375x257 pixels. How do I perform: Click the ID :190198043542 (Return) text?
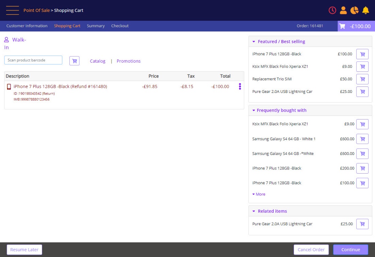coord(34,94)
